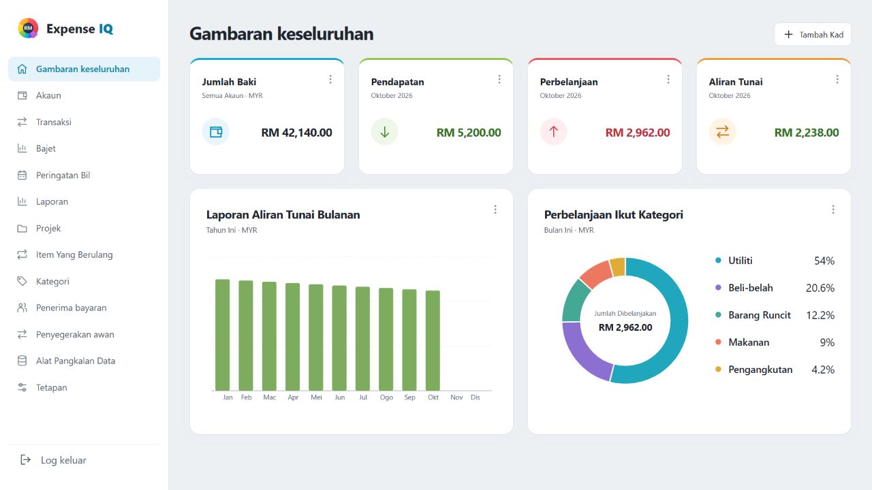
Task: Click the home icon beside Gambaran keseluruhan
Action: [22, 69]
